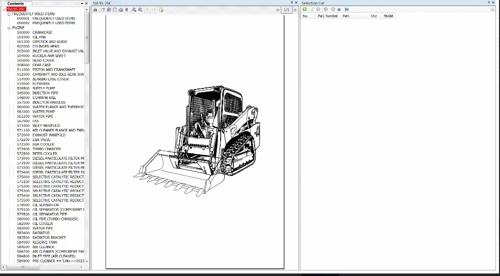Screen dimensions: 500x276
Task: Select 583400 RADIATOR in the tree
Action: pyautogui.click(x=41, y=233)
